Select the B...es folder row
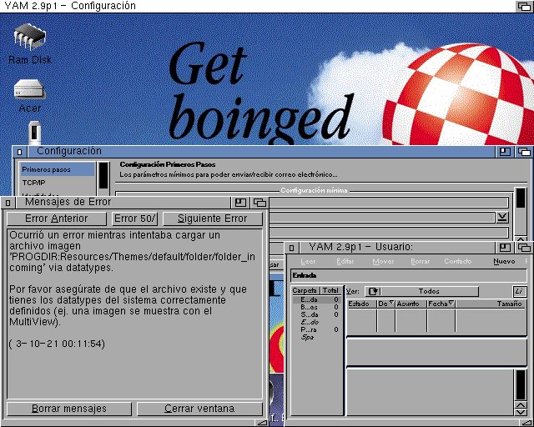 pyautogui.click(x=317, y=308)
